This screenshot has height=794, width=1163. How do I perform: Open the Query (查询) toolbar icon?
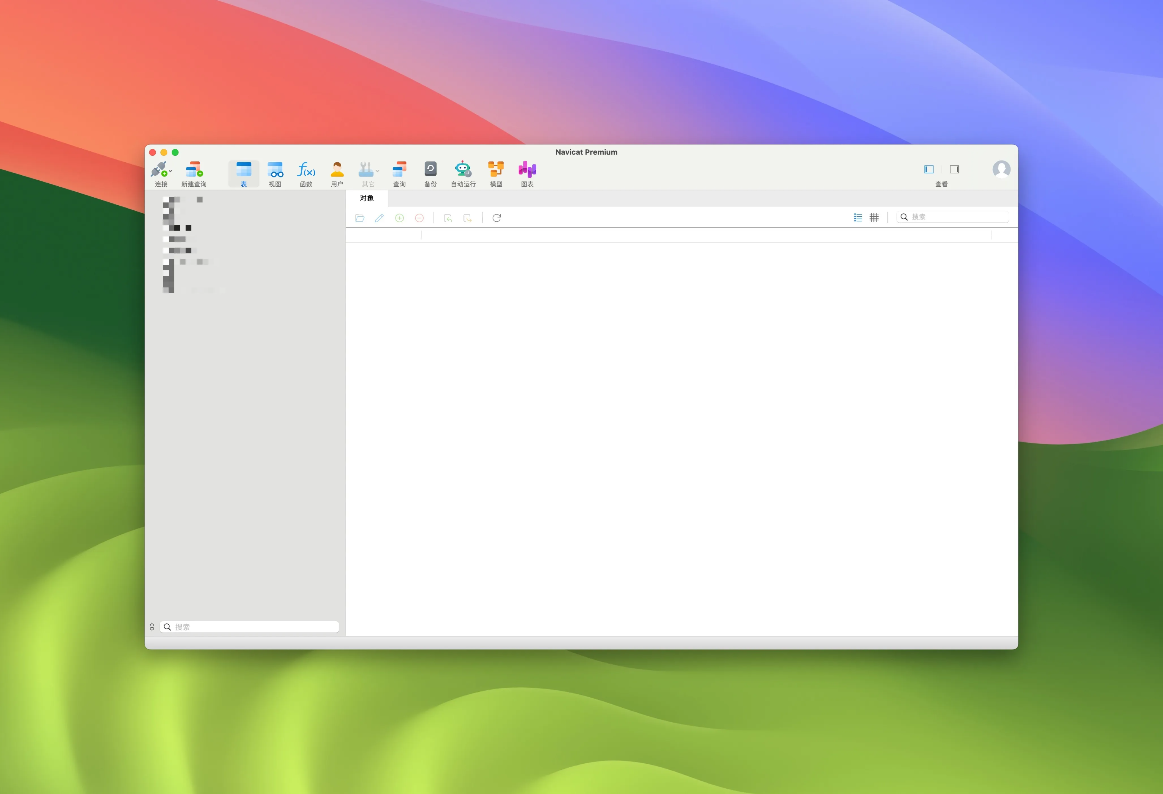399,169
